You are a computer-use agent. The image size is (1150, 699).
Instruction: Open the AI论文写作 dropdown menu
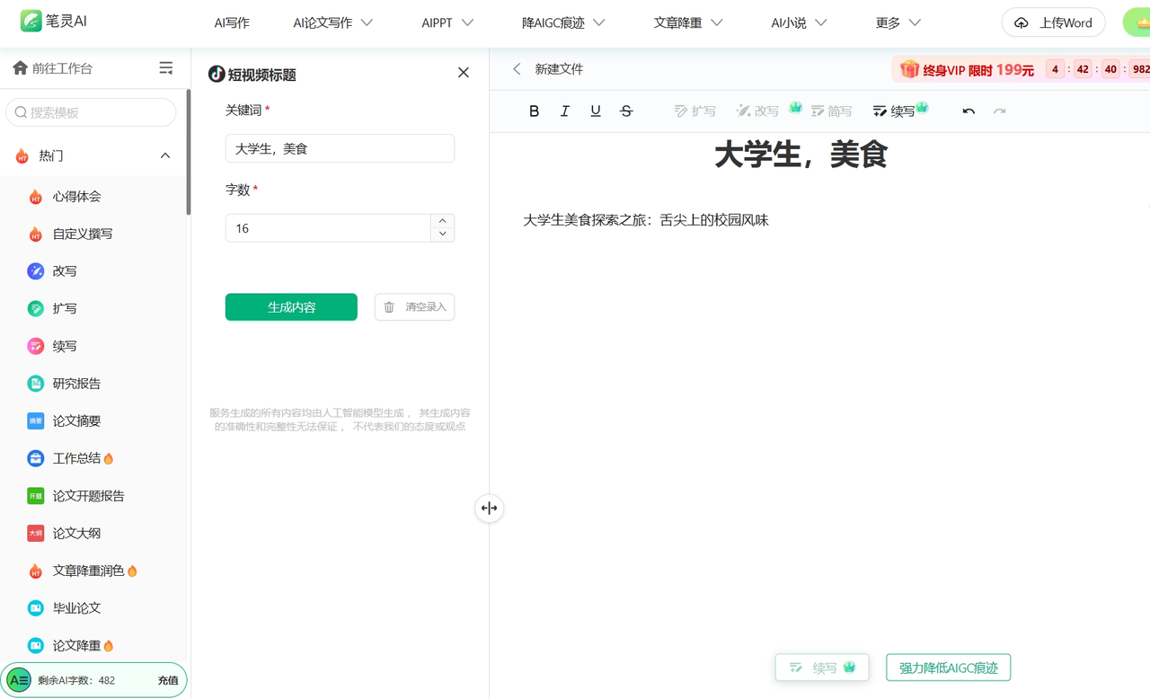tap(332, 23)
